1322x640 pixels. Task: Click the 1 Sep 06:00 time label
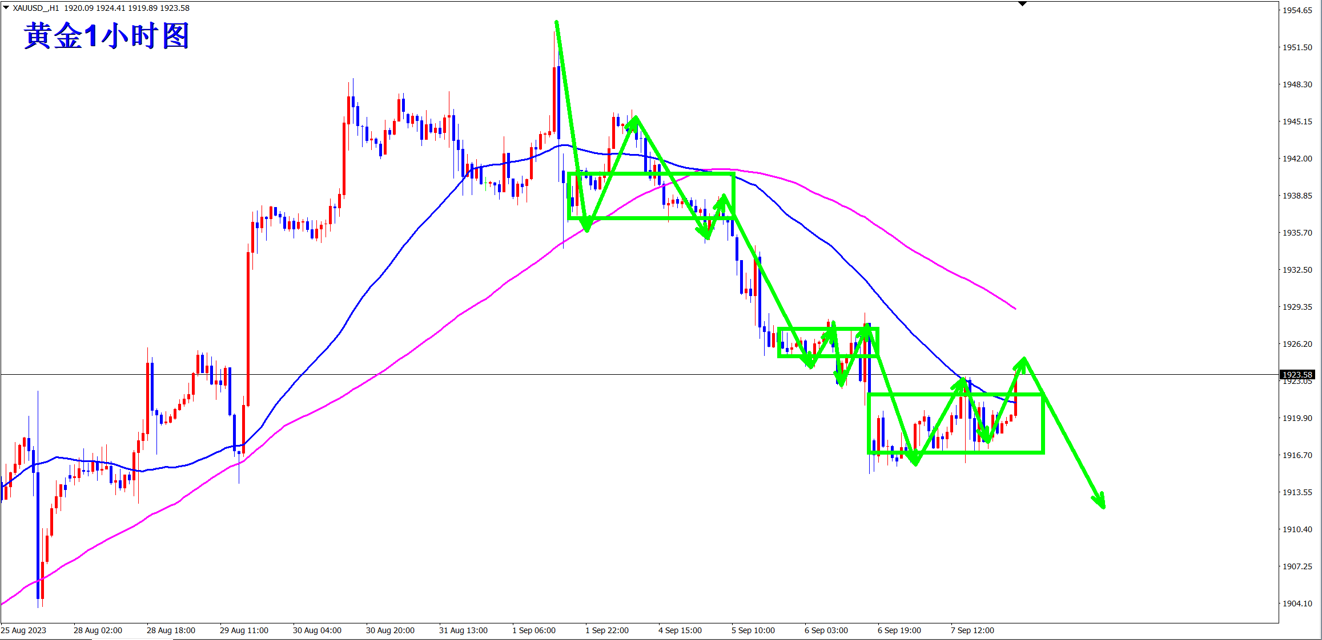point(534,630)
